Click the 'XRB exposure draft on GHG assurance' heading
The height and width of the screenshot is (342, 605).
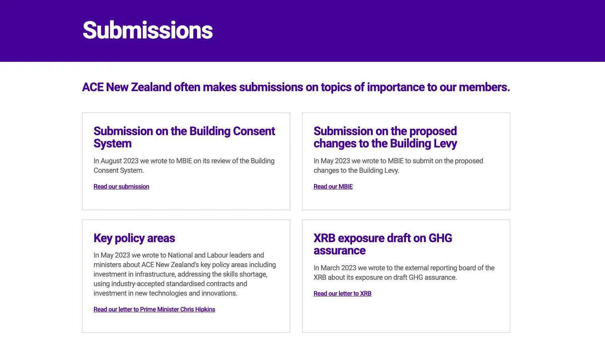pos(383,244)
